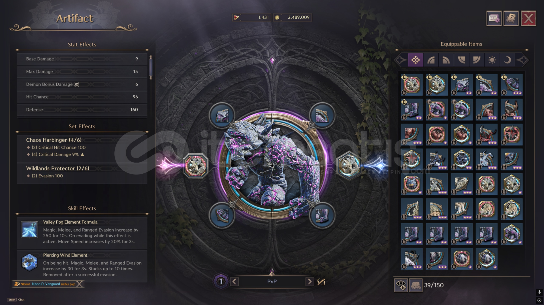Switch to the crescent moon filter tab

click(507, 60)
